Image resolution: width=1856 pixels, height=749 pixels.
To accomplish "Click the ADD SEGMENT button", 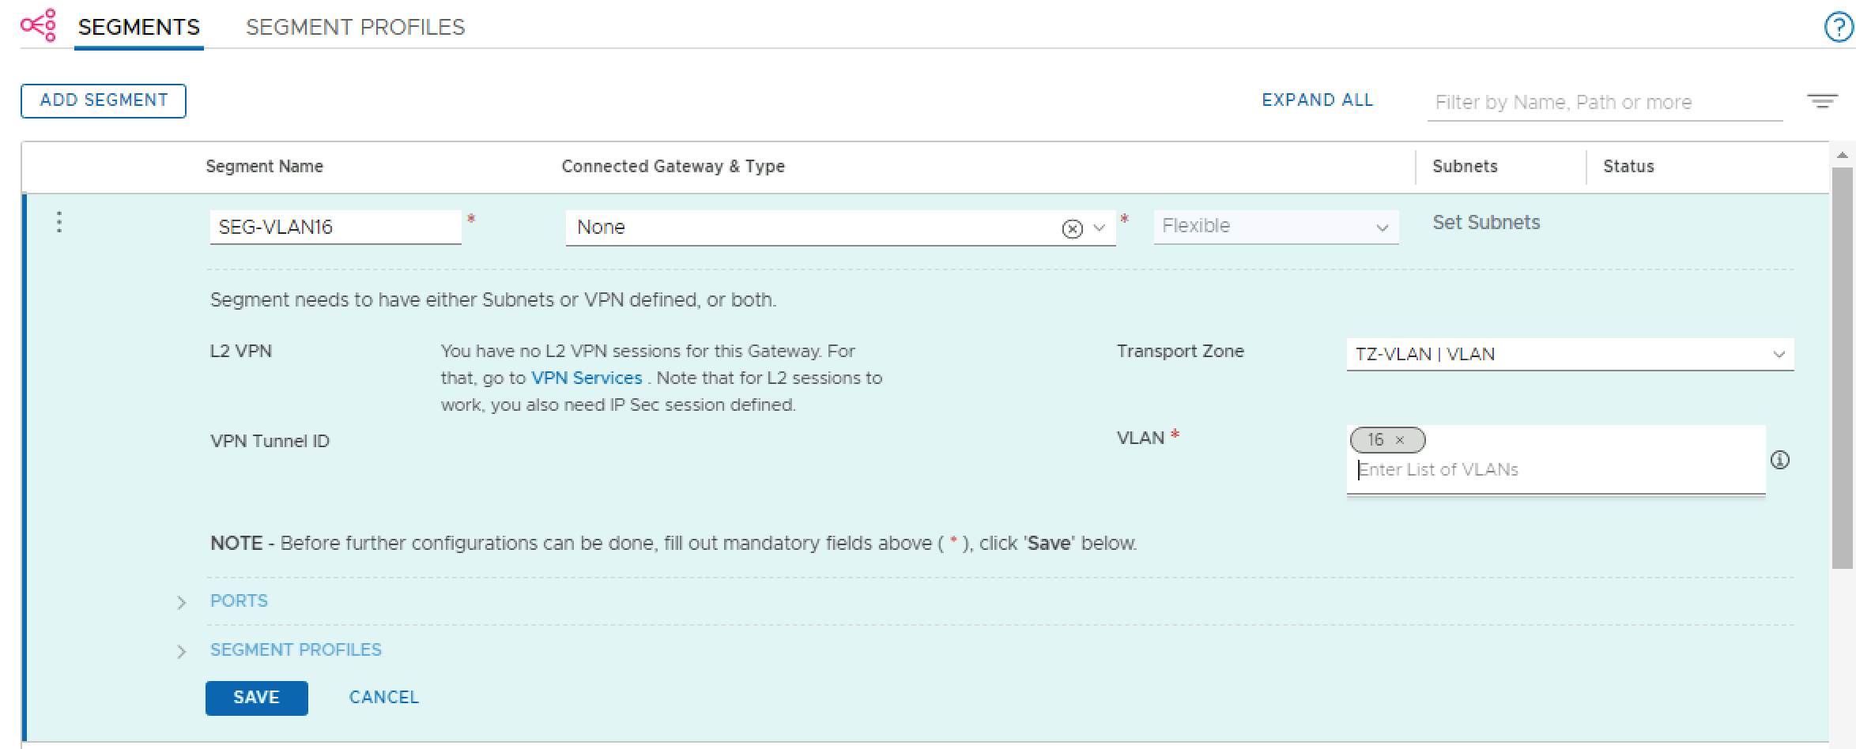I will [x=104, y=100].
